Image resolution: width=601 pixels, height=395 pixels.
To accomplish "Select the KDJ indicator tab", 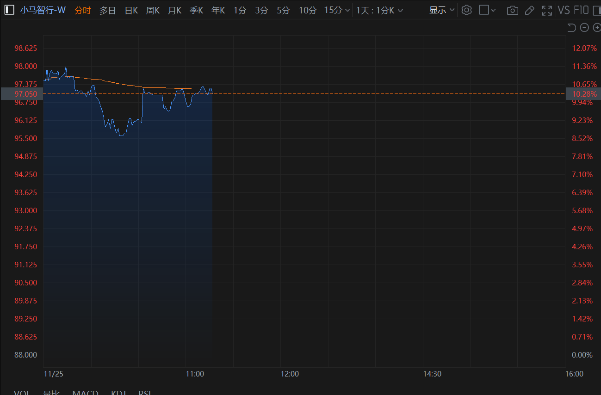I will (x=118, y=392).
